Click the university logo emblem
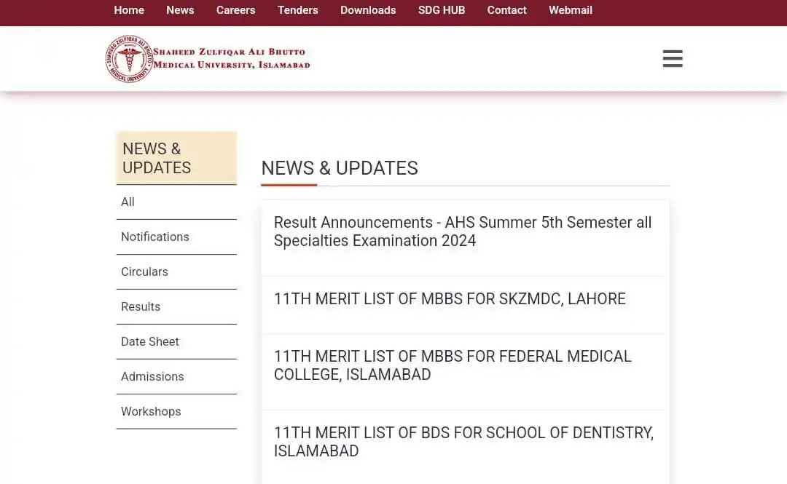The image size is (787, 484). (x=129, y=59)
